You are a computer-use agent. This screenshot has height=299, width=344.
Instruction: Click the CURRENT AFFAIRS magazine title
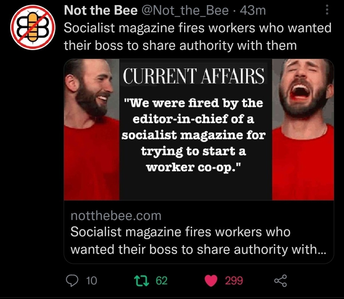tap(193, 75)
